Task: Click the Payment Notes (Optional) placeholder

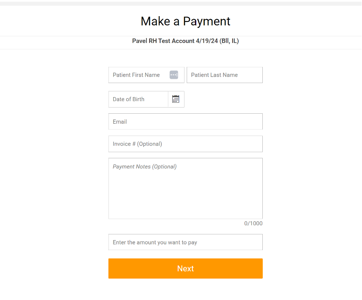Action: click(144, 167)
